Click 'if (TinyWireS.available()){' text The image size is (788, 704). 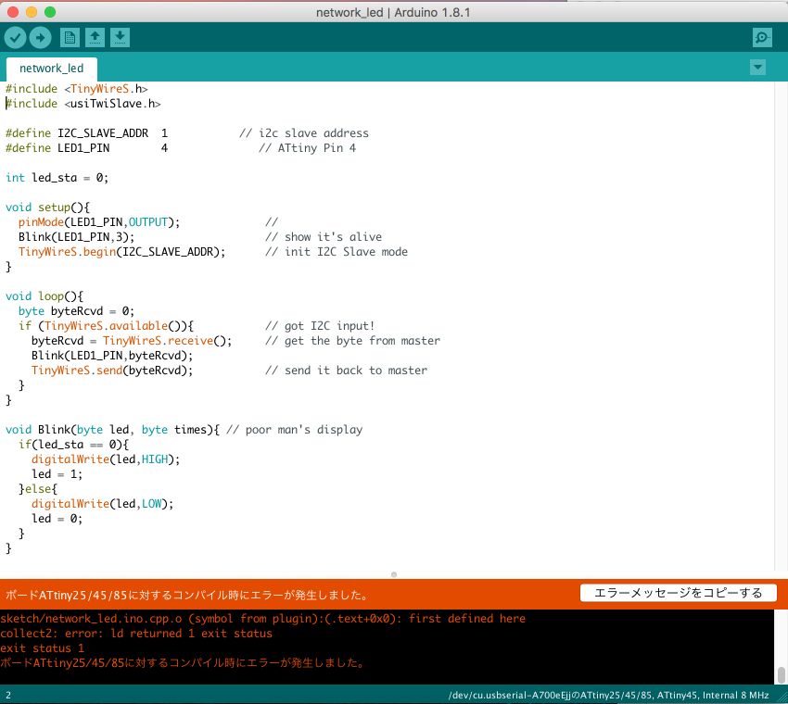coord(106,326)
